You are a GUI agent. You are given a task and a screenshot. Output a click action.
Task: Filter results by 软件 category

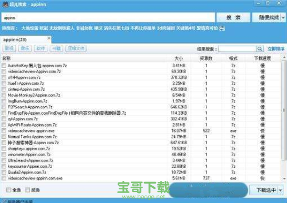[40, 48]
